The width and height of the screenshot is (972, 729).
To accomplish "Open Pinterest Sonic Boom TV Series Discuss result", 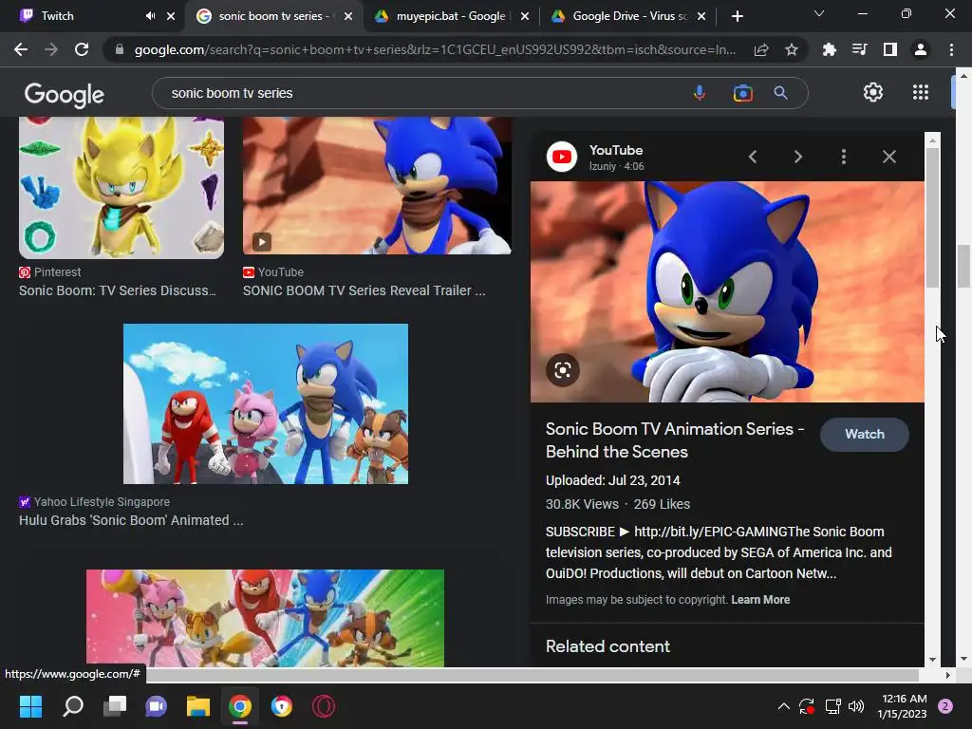I will (x=117, y=290).
